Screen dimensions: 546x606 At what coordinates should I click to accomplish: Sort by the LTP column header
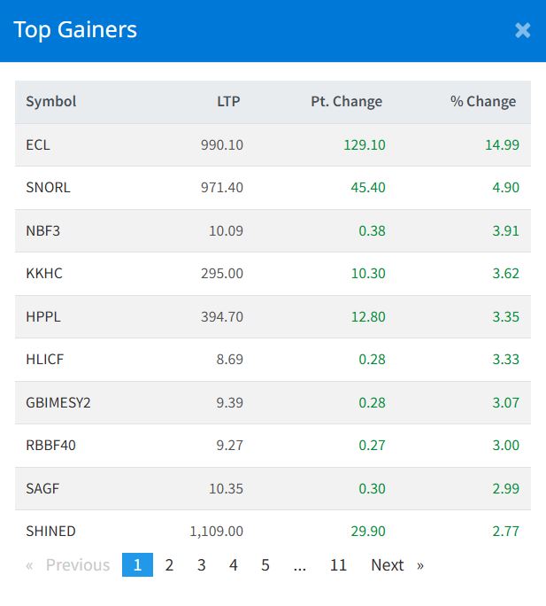click(228, 101)
